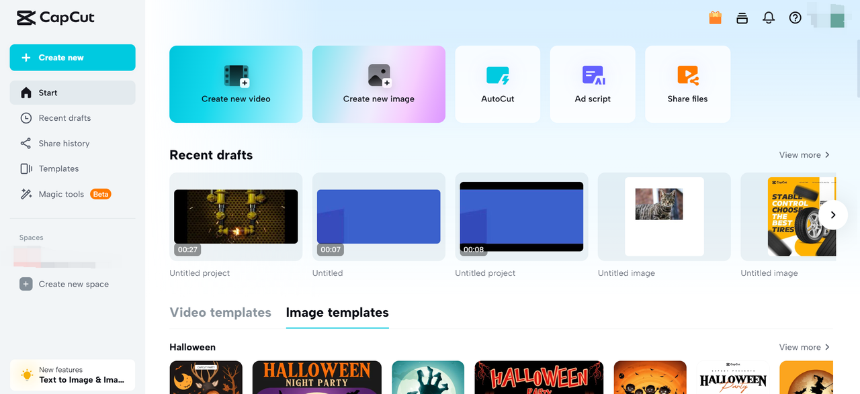Open the Ad script AI tool

[x=593, y=84]
